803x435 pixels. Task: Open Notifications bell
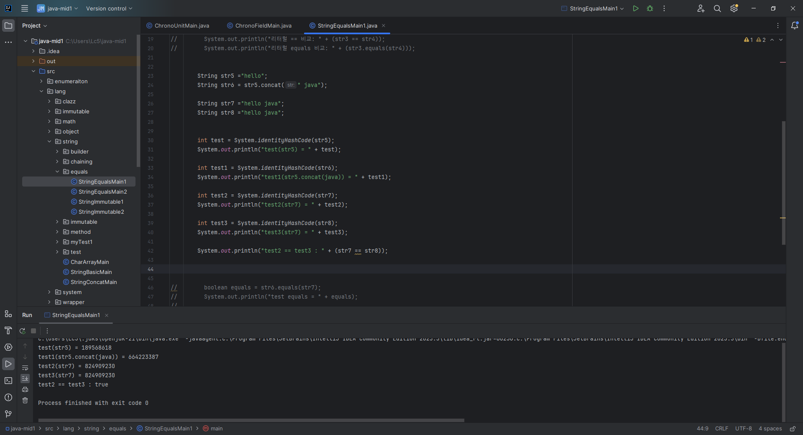(x=795, y=26)
